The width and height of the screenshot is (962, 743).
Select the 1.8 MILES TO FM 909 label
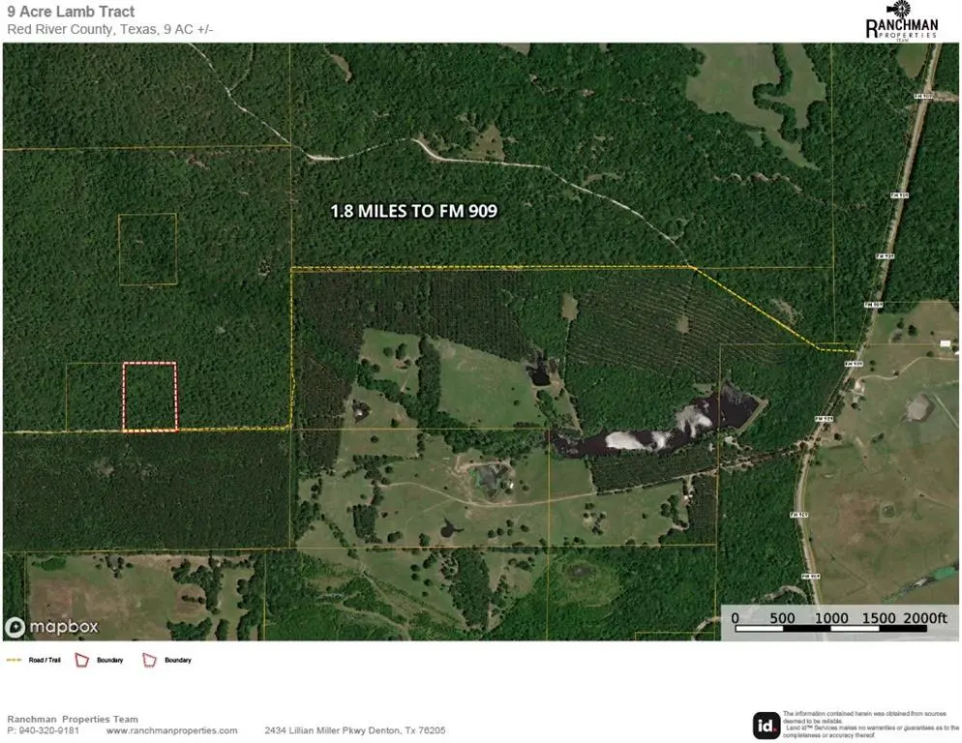[x=413, y=209]
